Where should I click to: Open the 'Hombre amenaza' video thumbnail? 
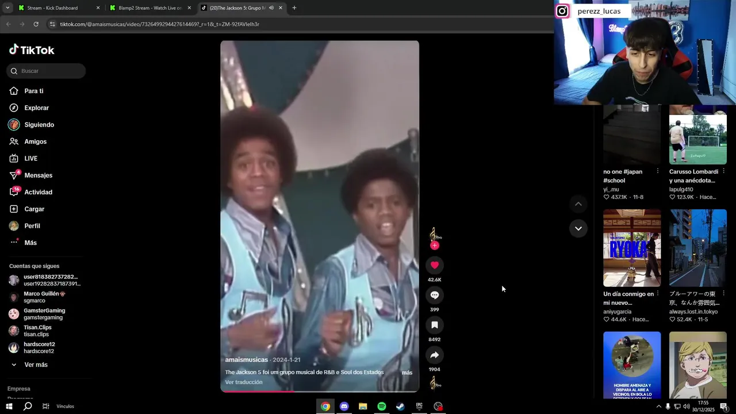[632, 365]
